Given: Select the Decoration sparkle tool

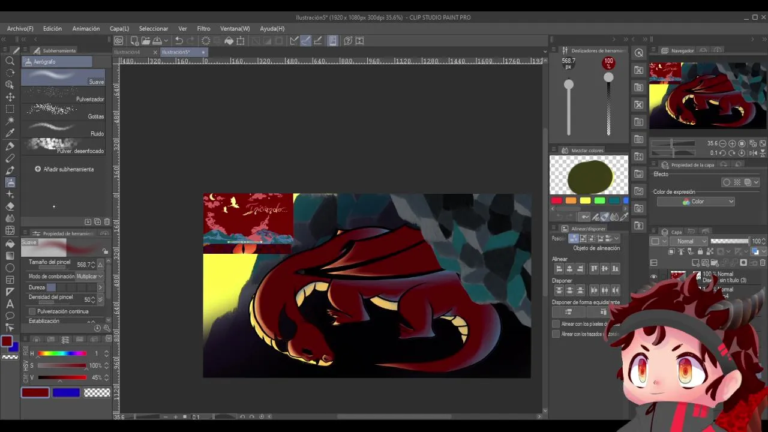Looking at the screenshot, I should click(x=10, y=194).
